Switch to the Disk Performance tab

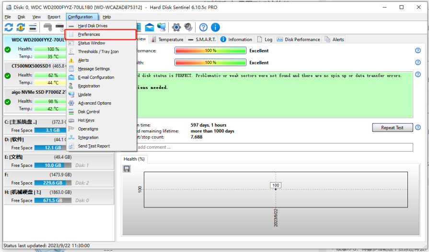pos(298,40)
